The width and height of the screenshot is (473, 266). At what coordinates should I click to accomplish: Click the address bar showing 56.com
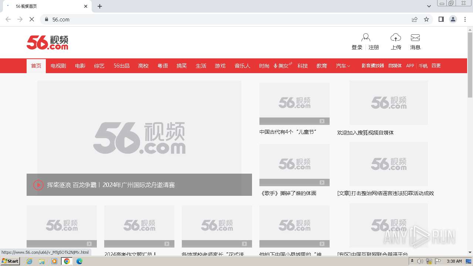(225, 19)
